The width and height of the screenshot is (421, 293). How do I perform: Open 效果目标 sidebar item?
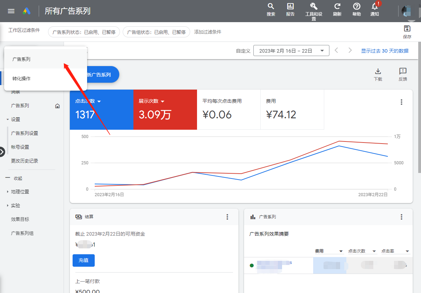[x=20, y=219]
